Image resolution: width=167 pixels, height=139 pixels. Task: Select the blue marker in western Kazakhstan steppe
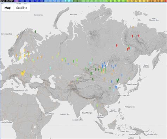coord(68,64)
